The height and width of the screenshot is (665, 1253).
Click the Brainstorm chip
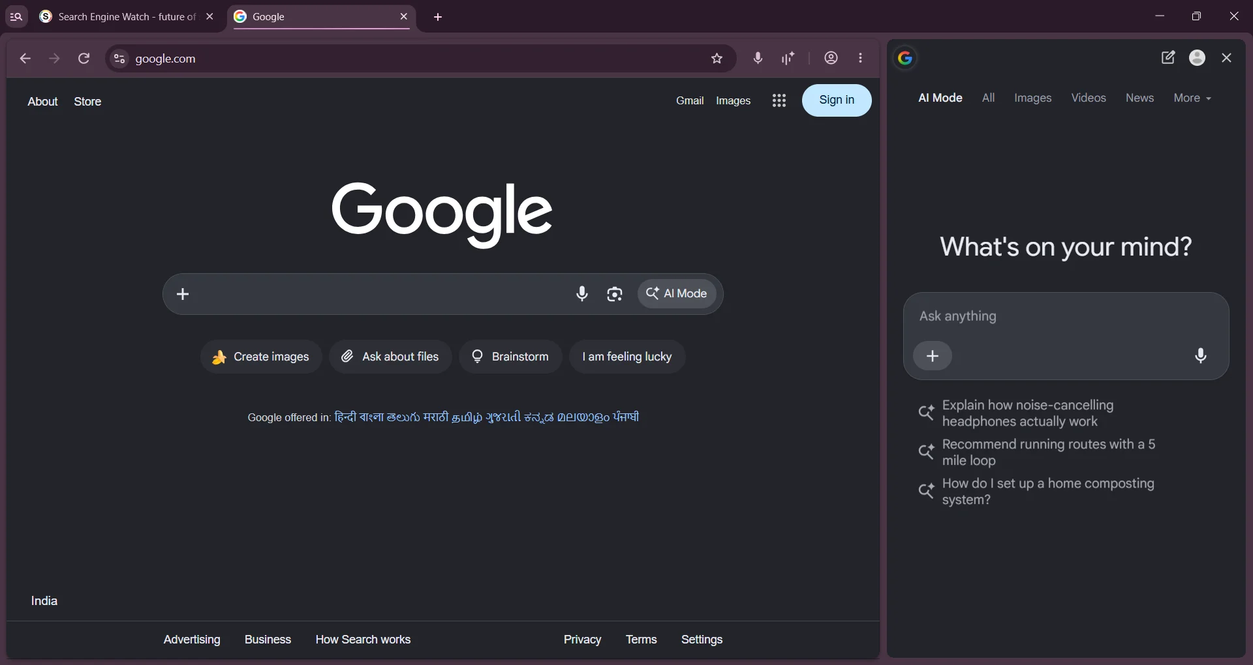point(510,357)
